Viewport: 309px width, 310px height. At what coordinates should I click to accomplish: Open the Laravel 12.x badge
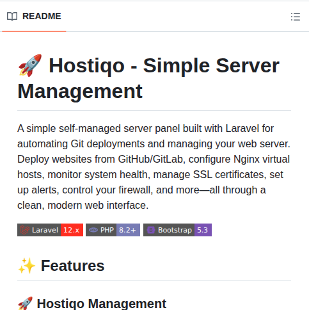50,230
